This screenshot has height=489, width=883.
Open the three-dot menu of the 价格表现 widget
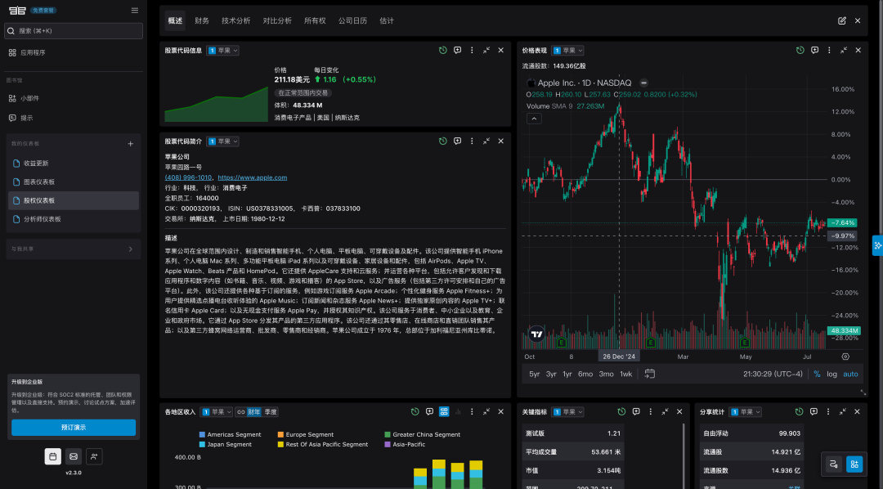point(829,50)
